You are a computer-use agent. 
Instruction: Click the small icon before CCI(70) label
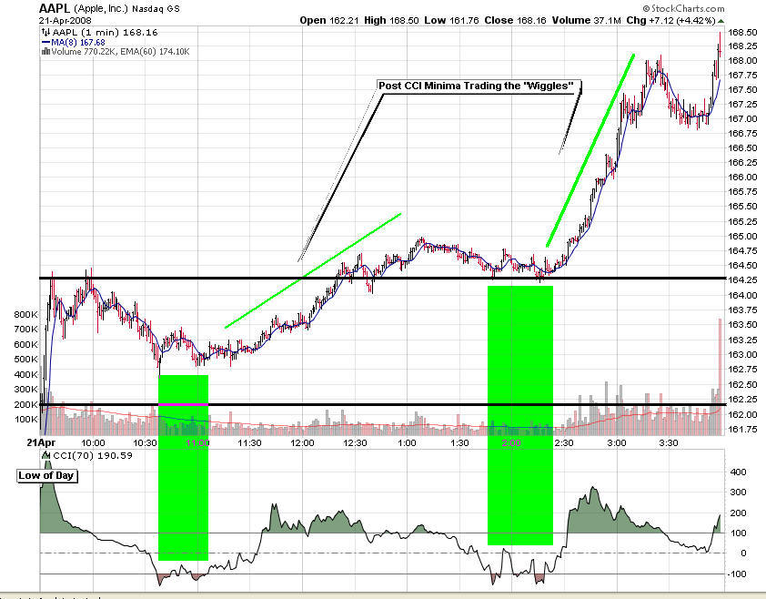pos(47,456)
